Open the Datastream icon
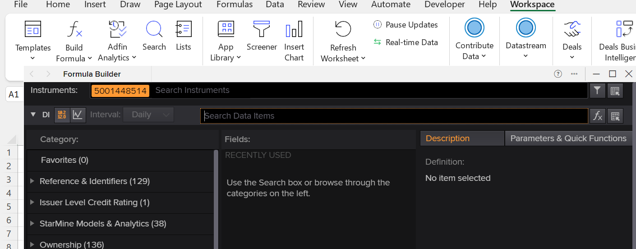636x249 pixels. coord(525,28)
